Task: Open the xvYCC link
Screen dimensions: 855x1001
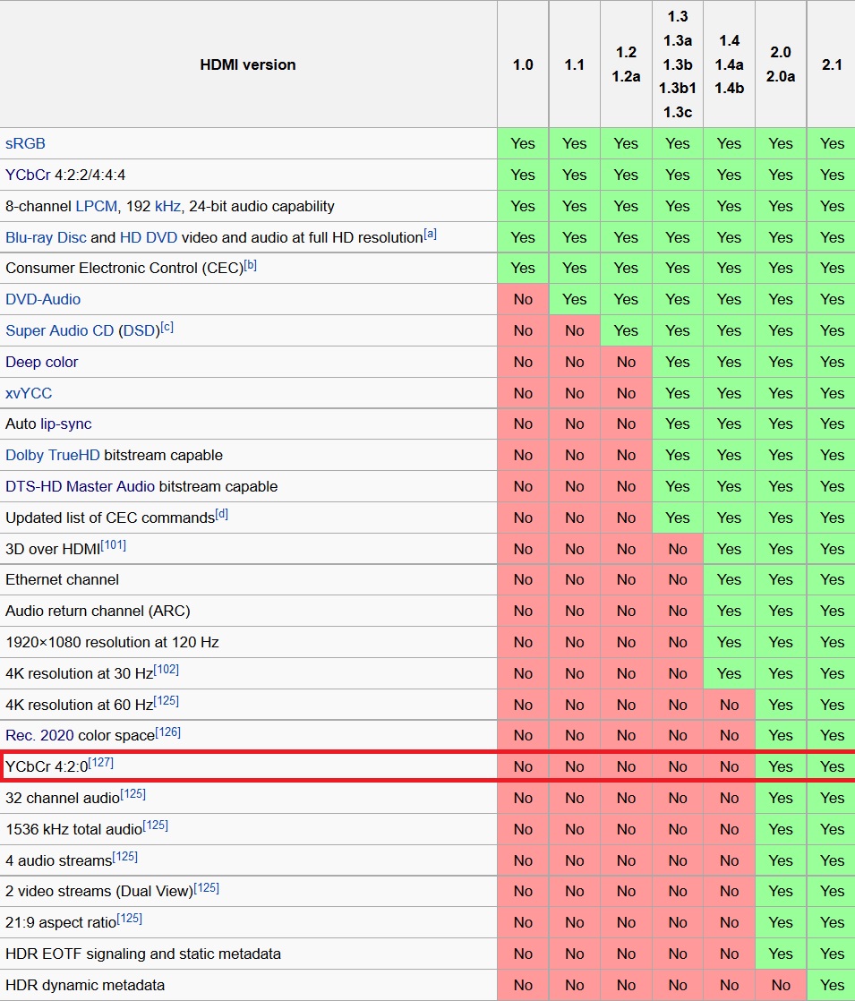Action: pos(29,393)
